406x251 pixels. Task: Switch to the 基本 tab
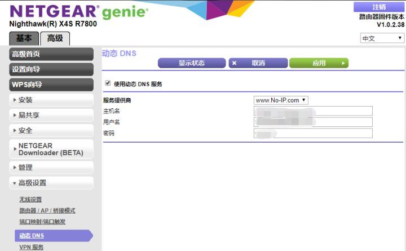click(x=24, y=38)
